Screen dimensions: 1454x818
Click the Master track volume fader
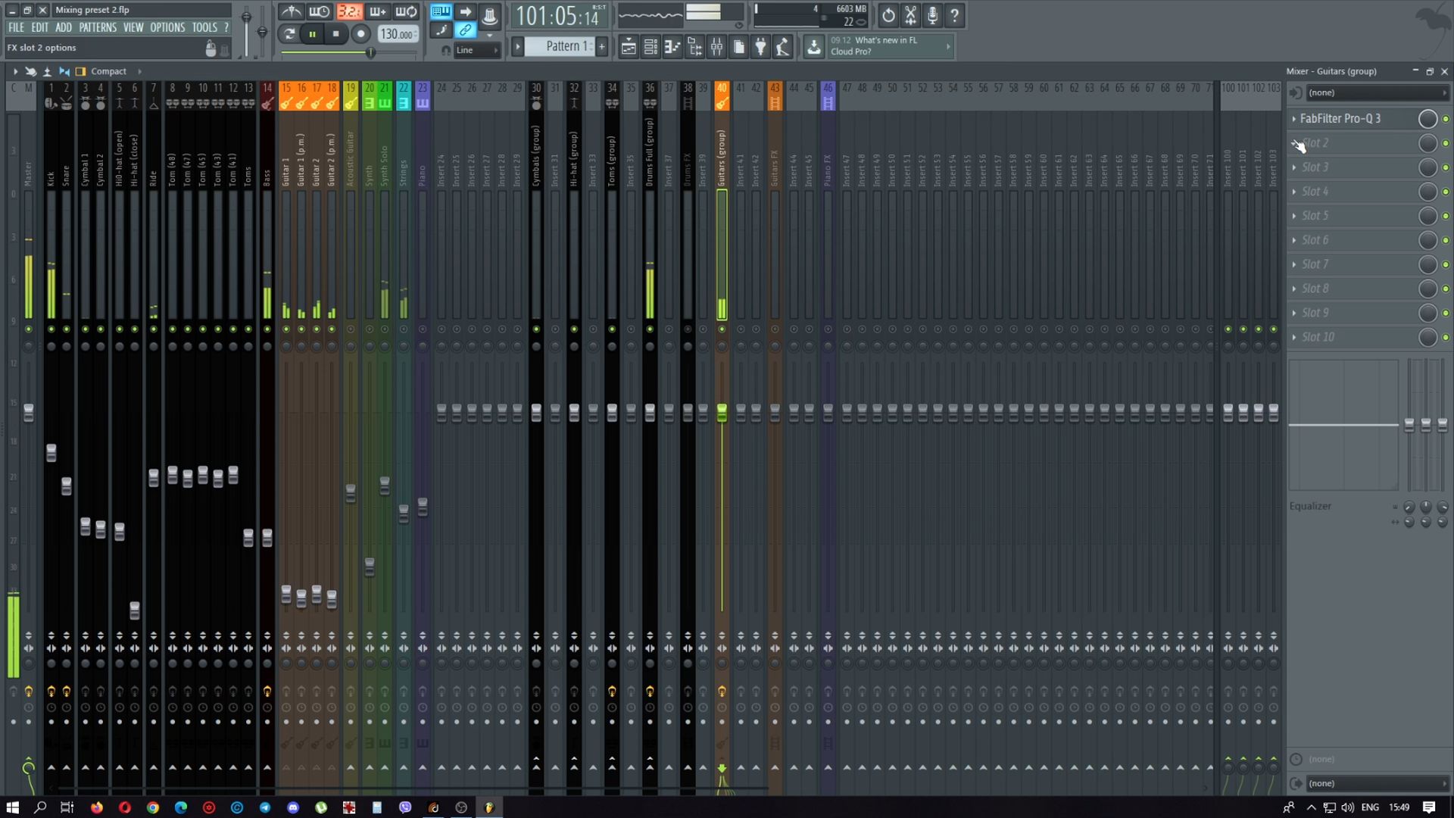[x=29, y=413]
